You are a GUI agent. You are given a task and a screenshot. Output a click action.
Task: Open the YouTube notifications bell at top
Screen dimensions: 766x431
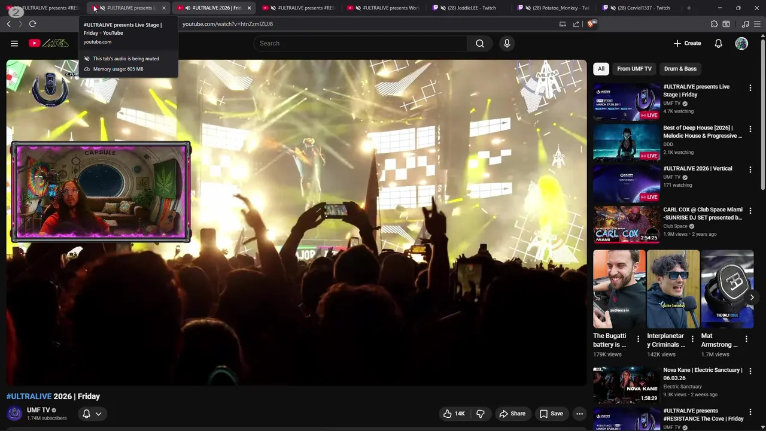click(x=718, y=43)
